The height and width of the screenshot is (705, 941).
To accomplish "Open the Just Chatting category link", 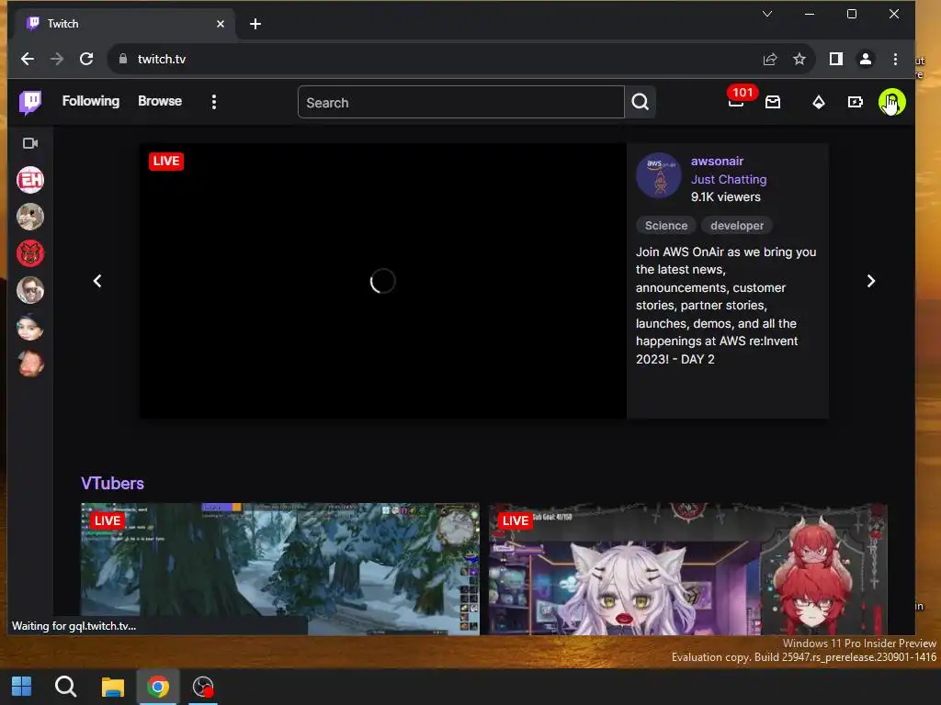I will click(729, 179).
